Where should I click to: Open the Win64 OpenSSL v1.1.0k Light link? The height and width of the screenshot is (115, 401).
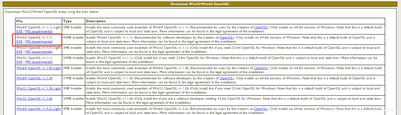pyautogui.click(x=39, y=68)
